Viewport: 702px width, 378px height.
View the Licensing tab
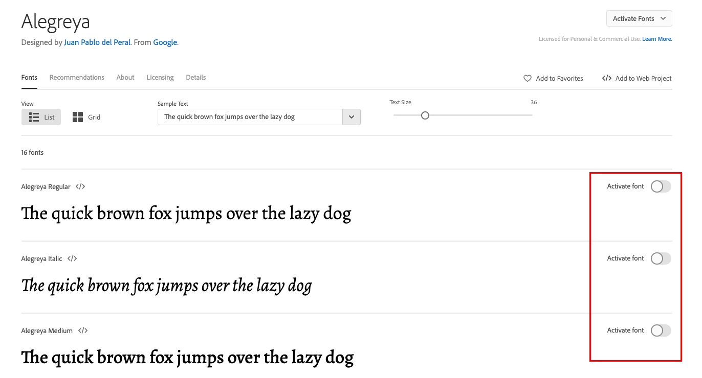pos(160,78)
